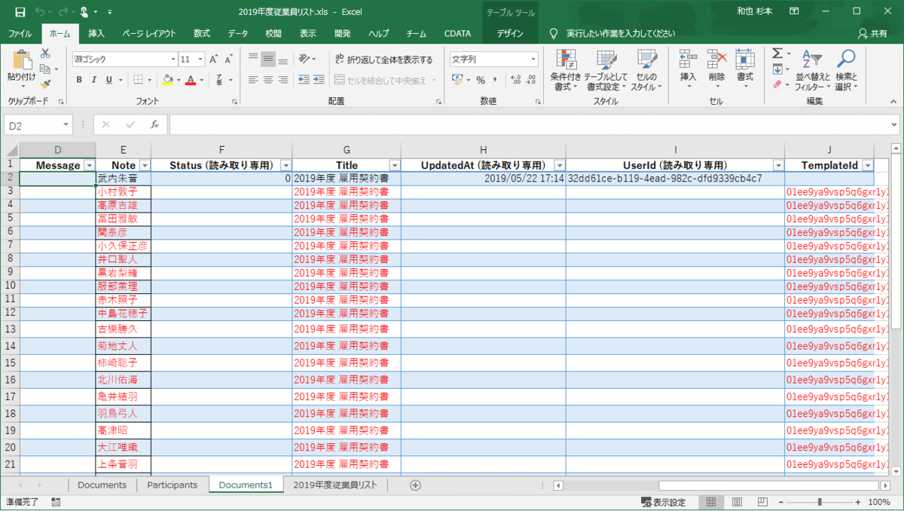Toggle Wrap Text for the cell
Viewport: 904px width, 511px height.
pyautogui.click(x=383, y=60)
